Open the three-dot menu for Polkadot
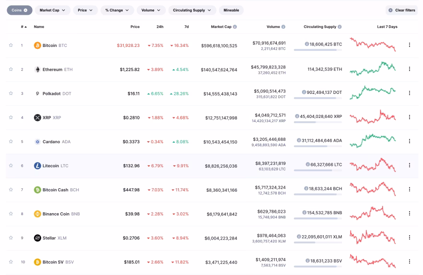 click(x=409, y=93)
